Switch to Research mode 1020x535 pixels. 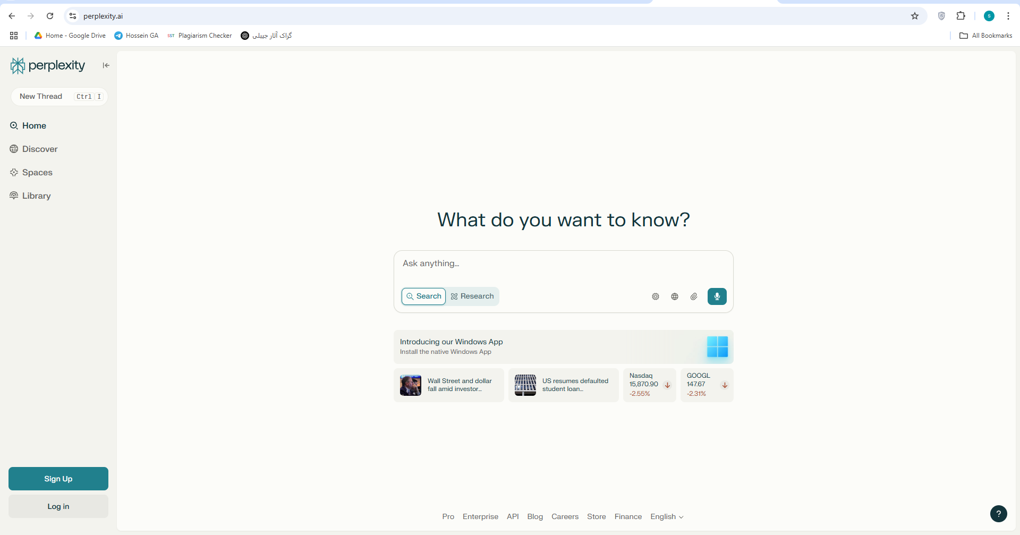tap(472, 296)
